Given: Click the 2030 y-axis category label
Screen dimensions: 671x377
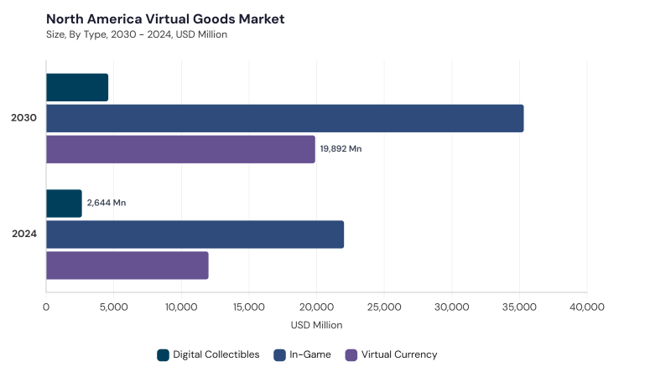Looking at the screenshot, I should coord(24,117).
